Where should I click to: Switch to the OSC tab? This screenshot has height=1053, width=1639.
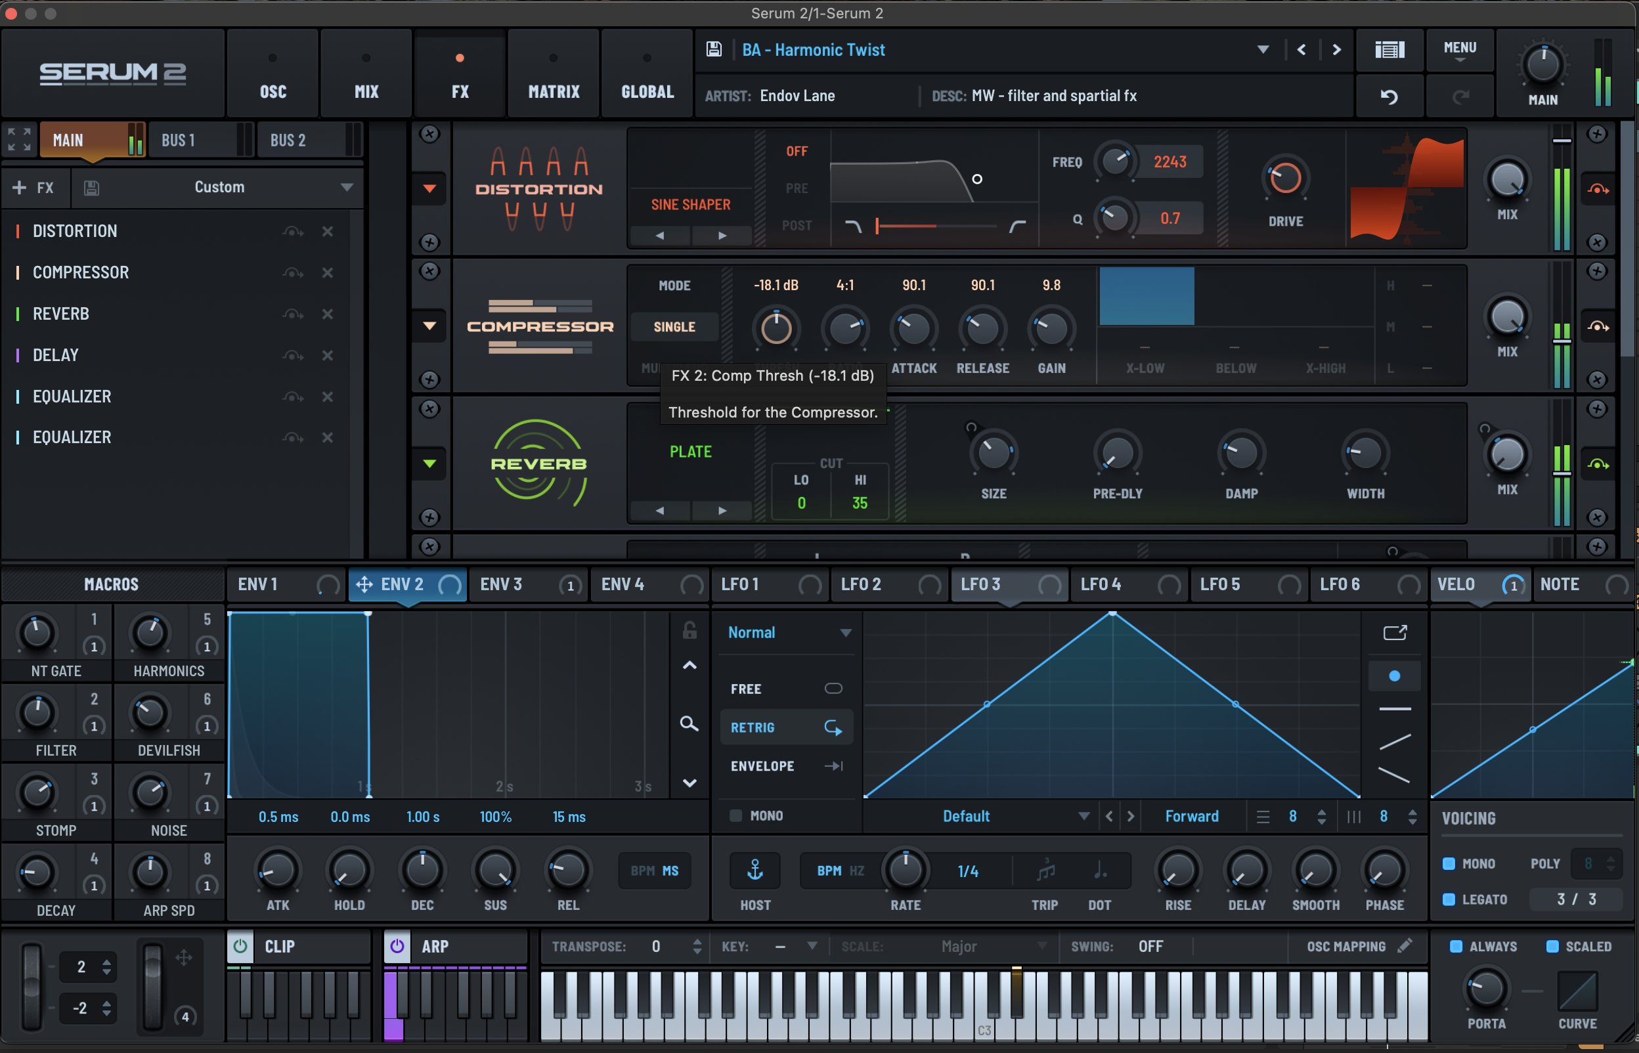point(273,74)
